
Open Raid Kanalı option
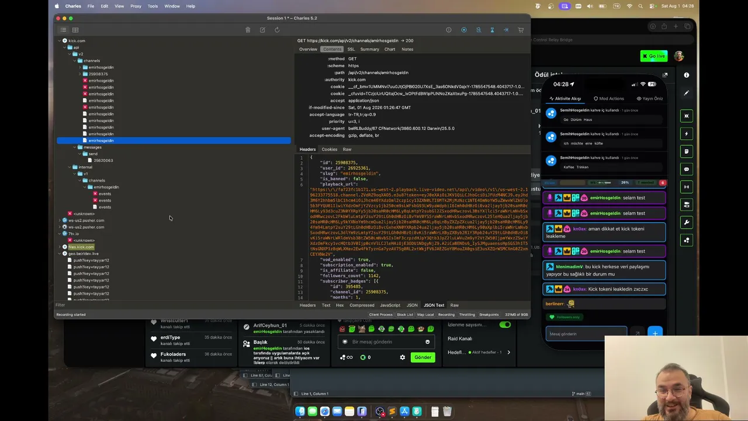pos(460,339)
